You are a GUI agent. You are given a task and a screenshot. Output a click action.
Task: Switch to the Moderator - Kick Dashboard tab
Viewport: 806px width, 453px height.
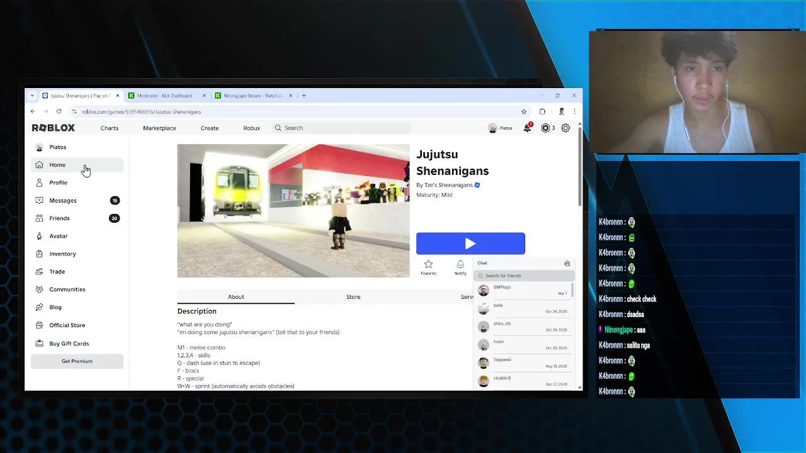[167, 96]
